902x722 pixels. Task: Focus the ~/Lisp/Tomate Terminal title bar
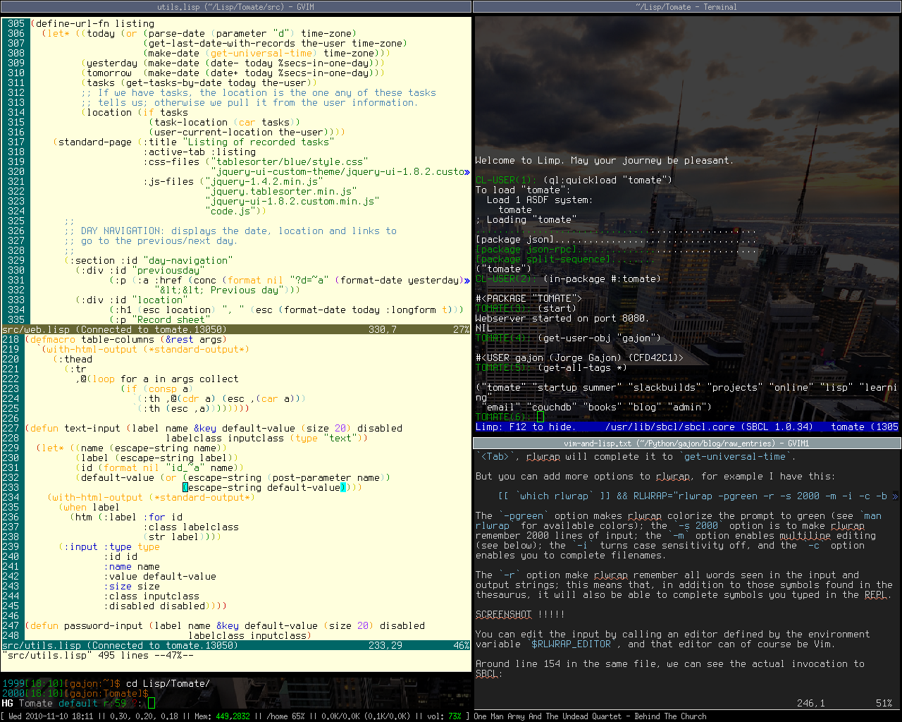[x=687, y=6]
